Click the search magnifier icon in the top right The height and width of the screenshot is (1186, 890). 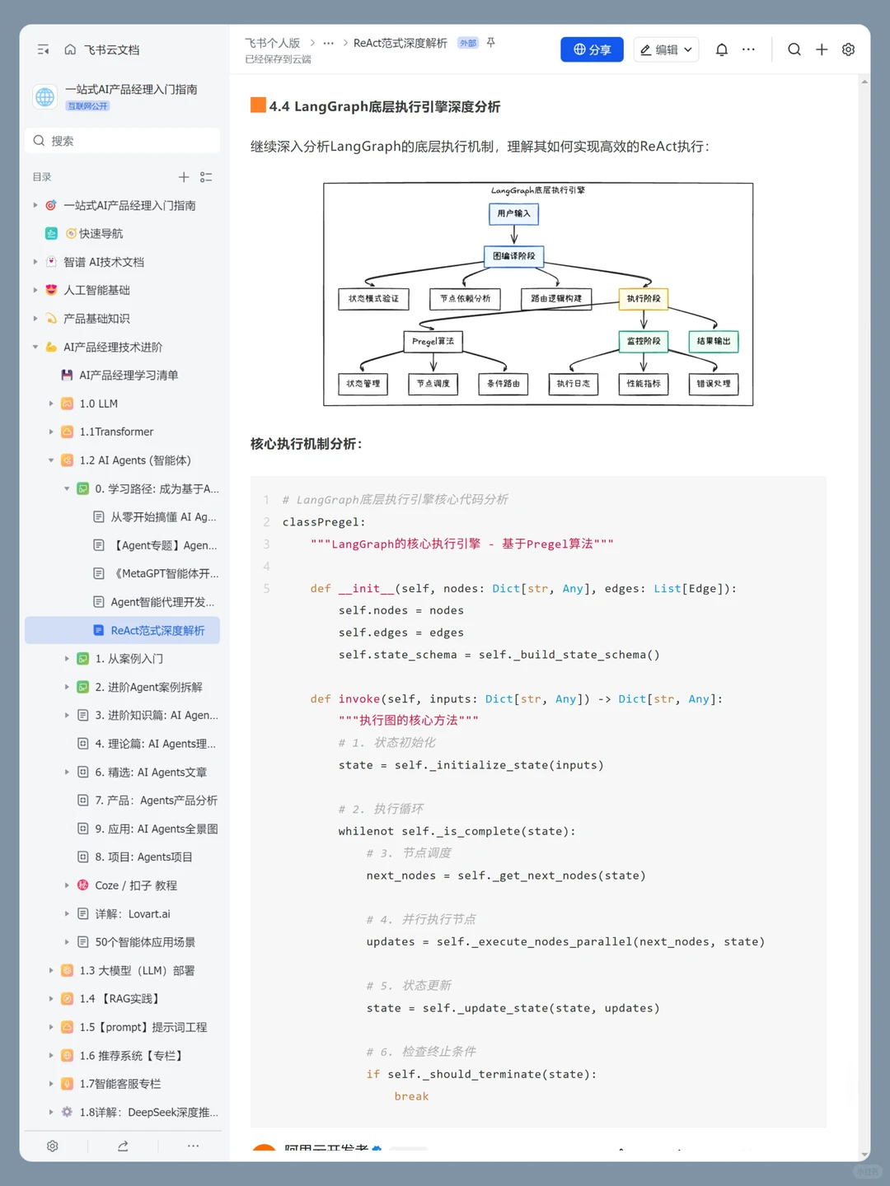[x=794, y=49]
